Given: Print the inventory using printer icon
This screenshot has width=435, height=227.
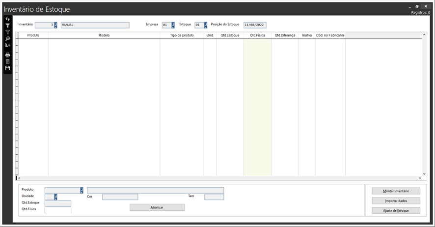Looking at the screenshot, I should pos(7,55).
